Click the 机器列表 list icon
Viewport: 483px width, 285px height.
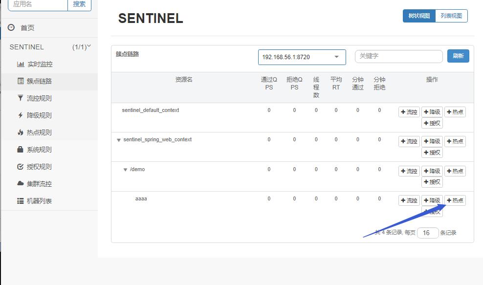21,201
